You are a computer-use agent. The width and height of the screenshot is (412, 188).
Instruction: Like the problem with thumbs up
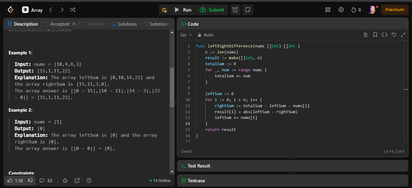coord(15,180)
